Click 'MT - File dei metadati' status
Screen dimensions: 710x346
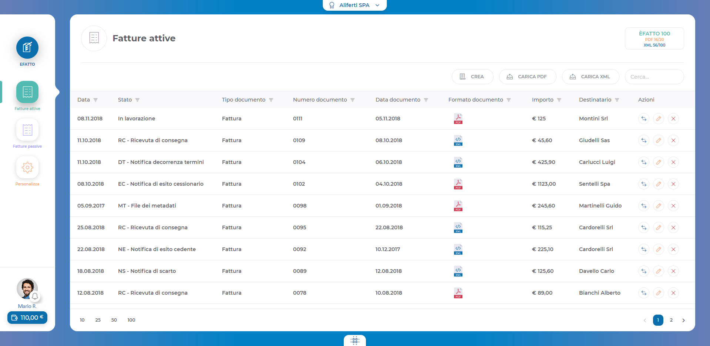(147, 206)
